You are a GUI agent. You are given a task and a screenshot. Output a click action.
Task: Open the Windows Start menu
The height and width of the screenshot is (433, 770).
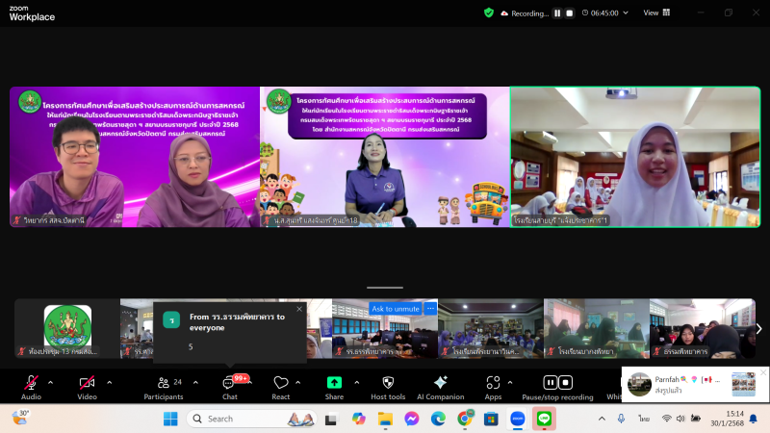(x=170, y=419)
